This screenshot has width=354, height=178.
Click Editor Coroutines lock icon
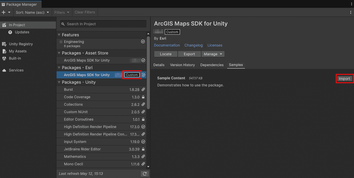point(143,119)
